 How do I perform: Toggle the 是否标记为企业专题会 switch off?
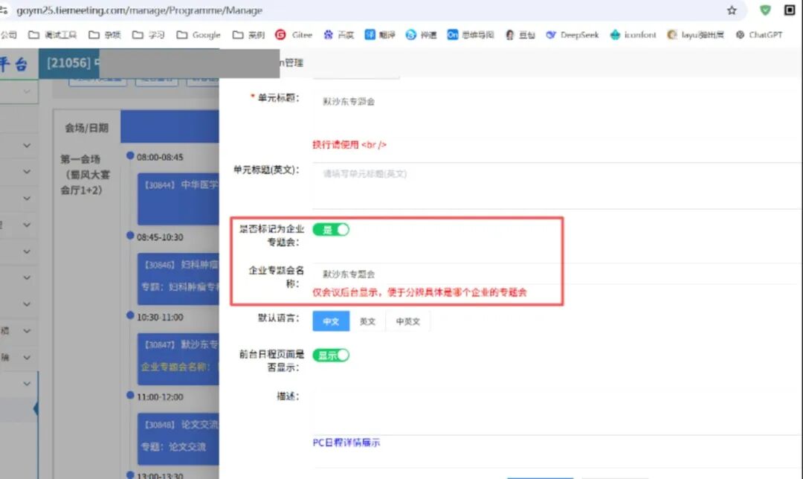tap(330, 230)
